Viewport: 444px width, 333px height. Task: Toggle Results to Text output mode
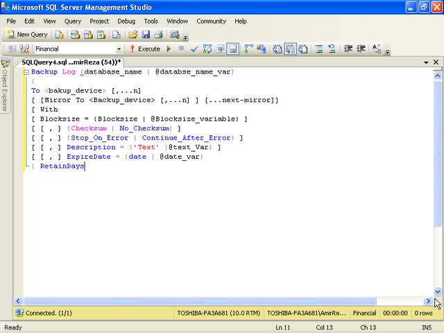(x=277, y=49)
